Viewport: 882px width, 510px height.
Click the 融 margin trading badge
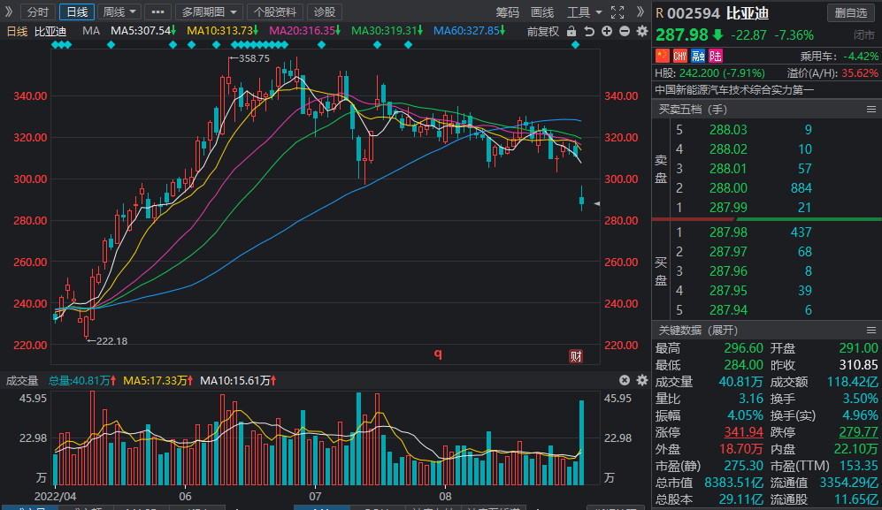click(x=698, y=56)
